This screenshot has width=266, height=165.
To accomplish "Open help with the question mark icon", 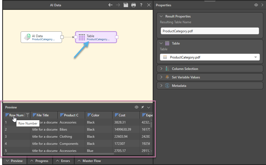I will [x=141, y=5].
